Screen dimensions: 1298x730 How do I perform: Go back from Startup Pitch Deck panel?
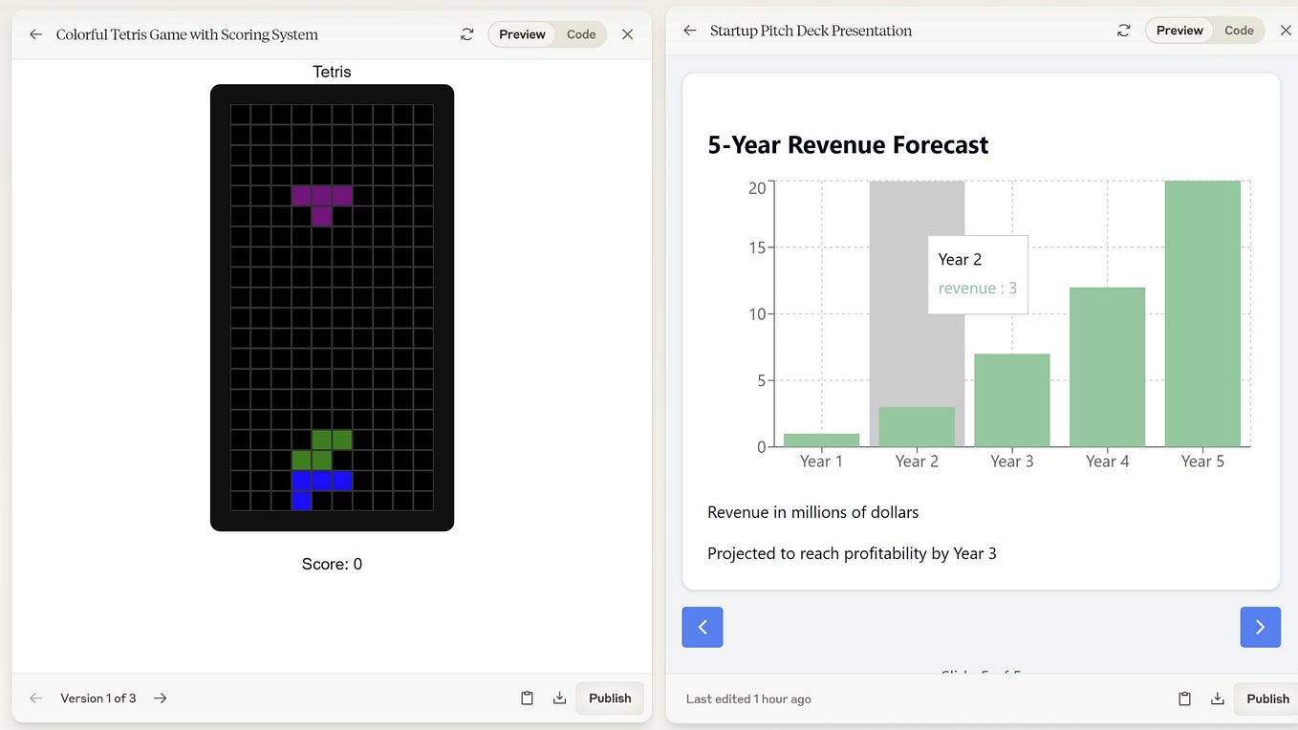coord(689,31)
